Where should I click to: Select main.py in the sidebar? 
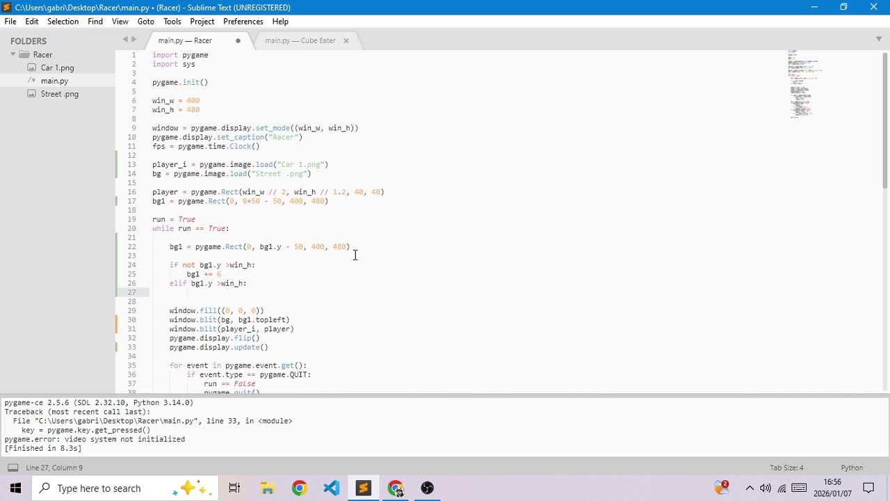pyautogui.click(x=54, y=81)
